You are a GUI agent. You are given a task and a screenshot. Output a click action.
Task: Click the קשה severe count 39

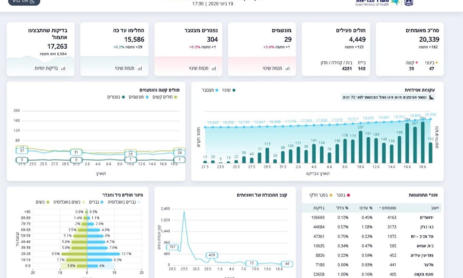point(411,69)
